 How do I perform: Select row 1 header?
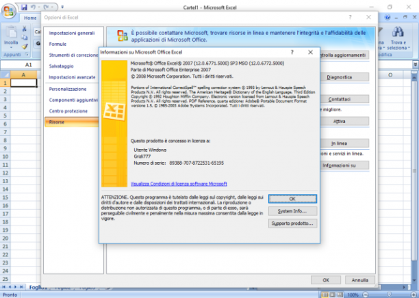pos(5,83)
